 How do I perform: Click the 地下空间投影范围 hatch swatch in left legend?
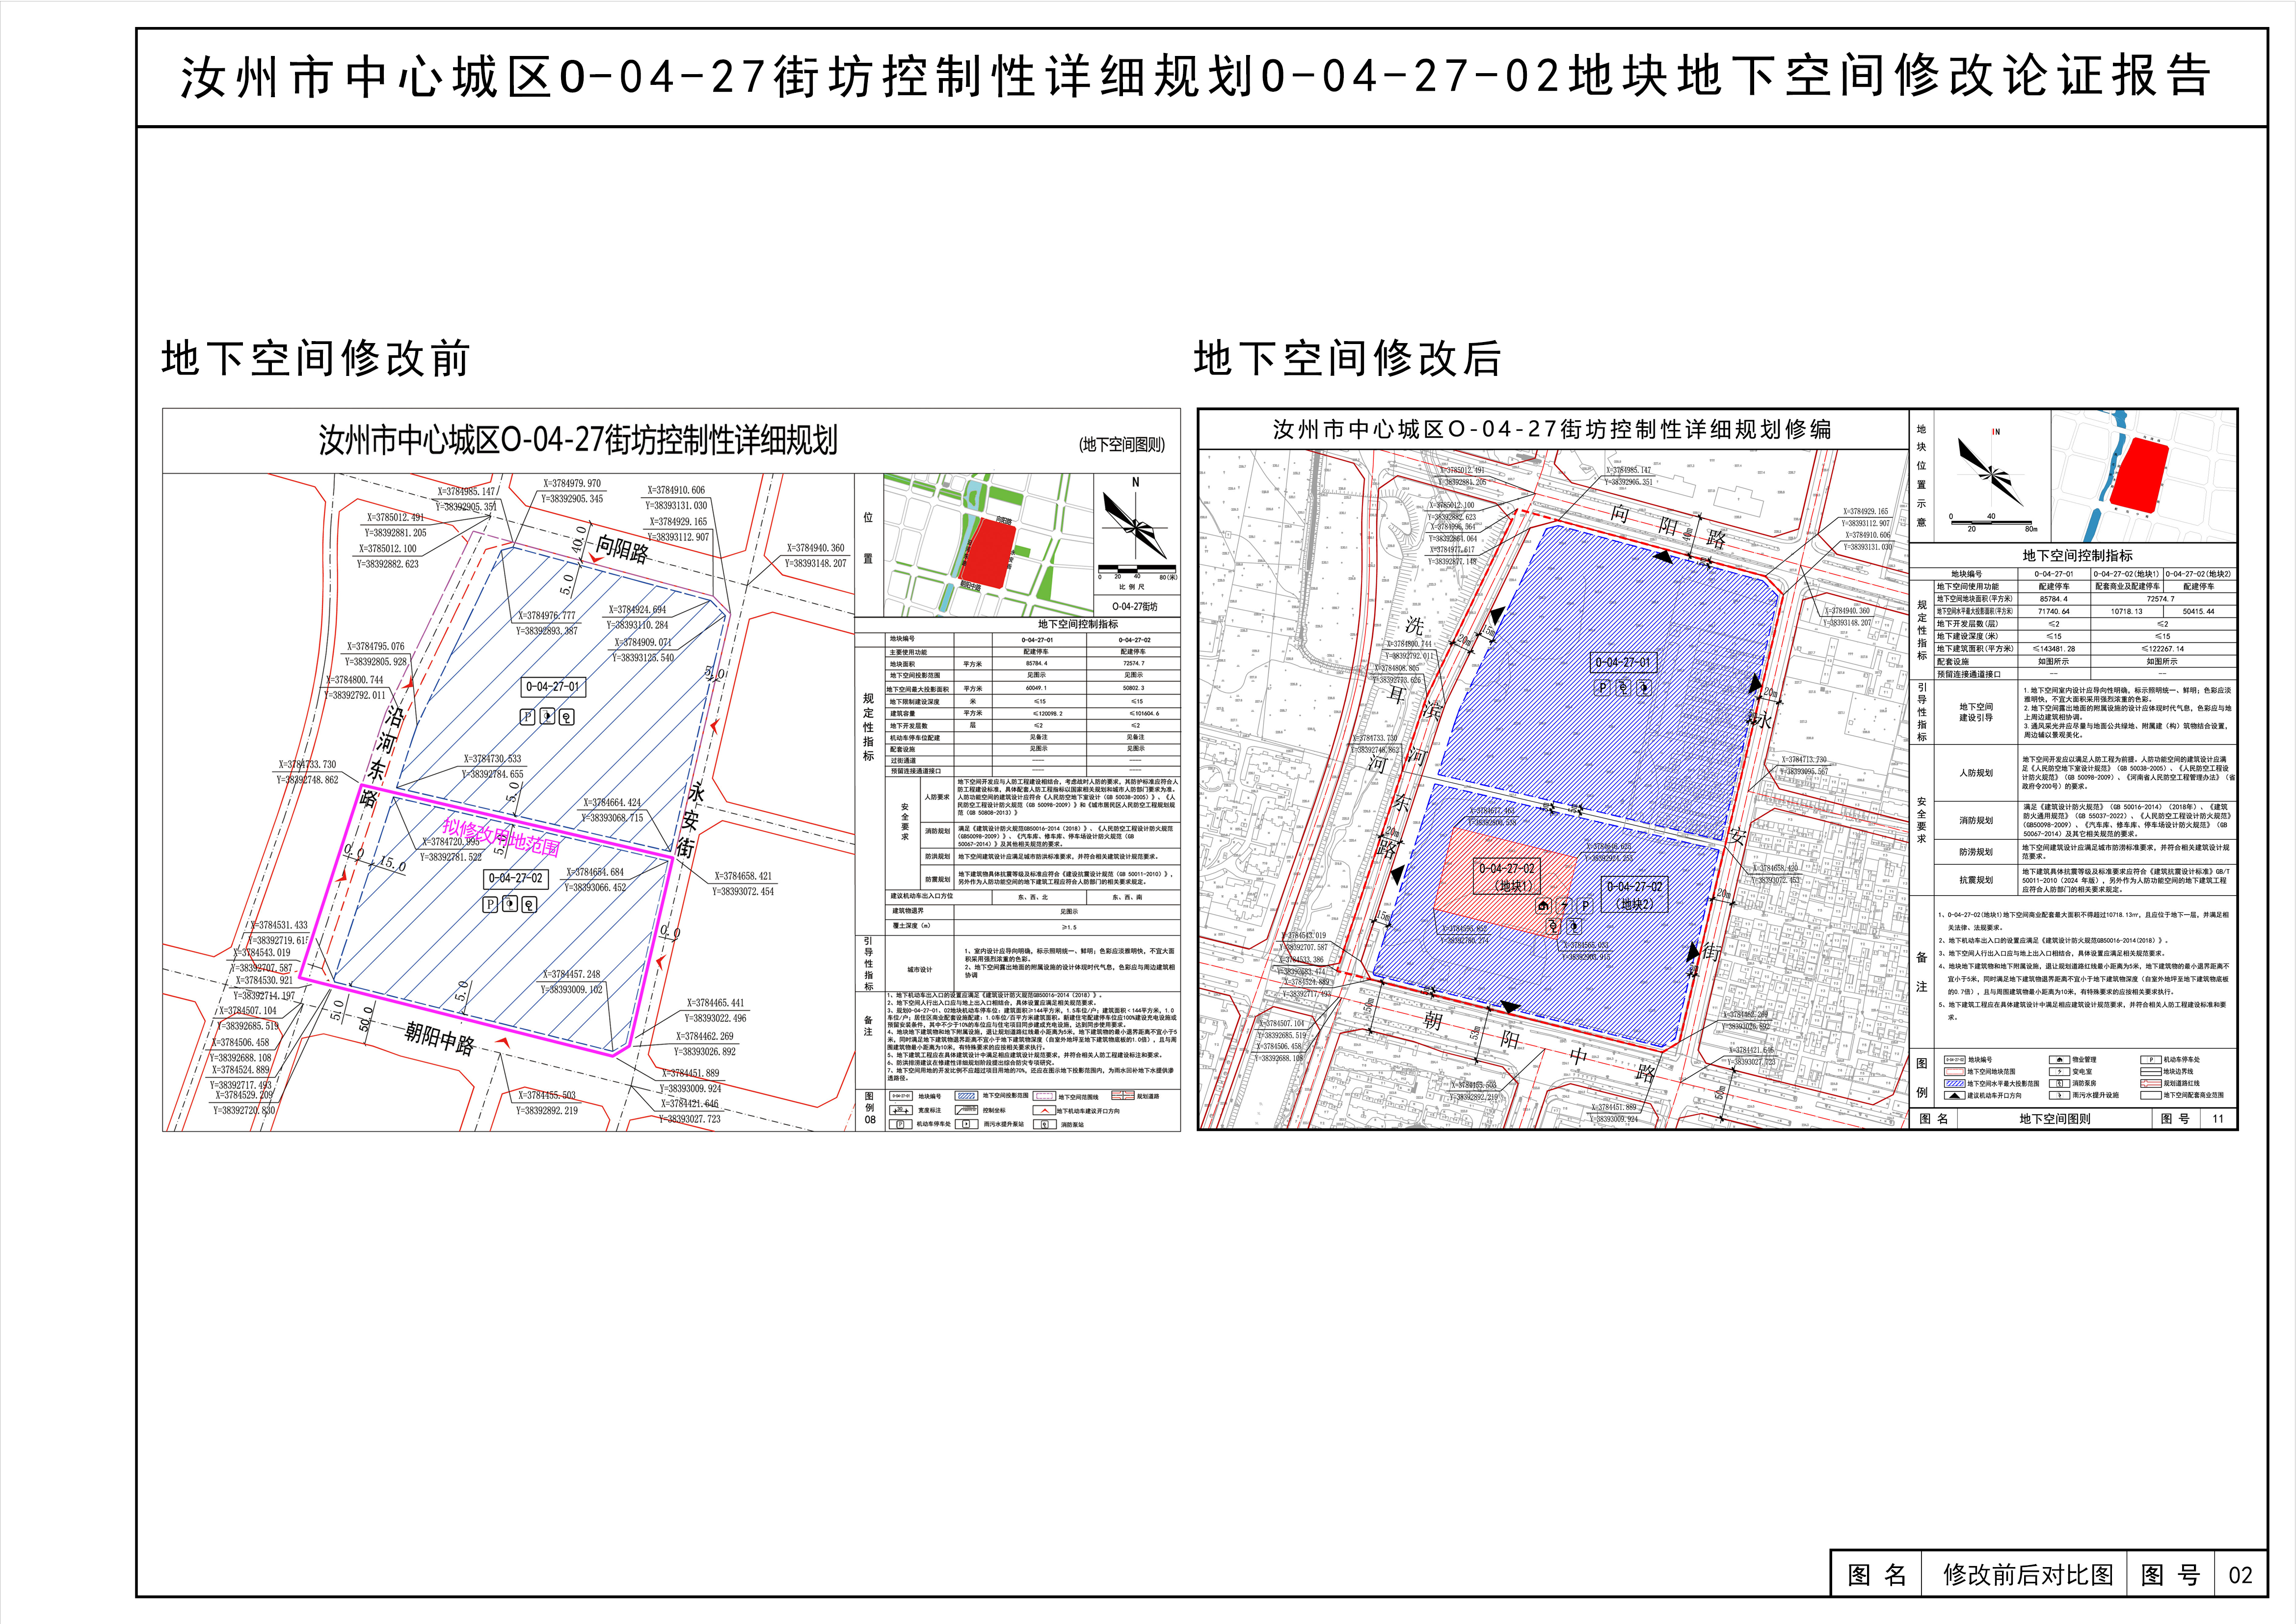[966, 1096]
